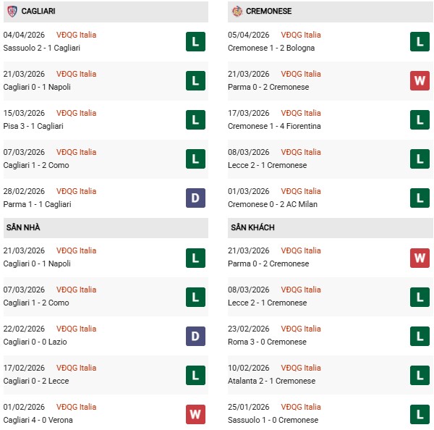Open VĐQG Italia link dated 04/04/2026

coord(76,35)
